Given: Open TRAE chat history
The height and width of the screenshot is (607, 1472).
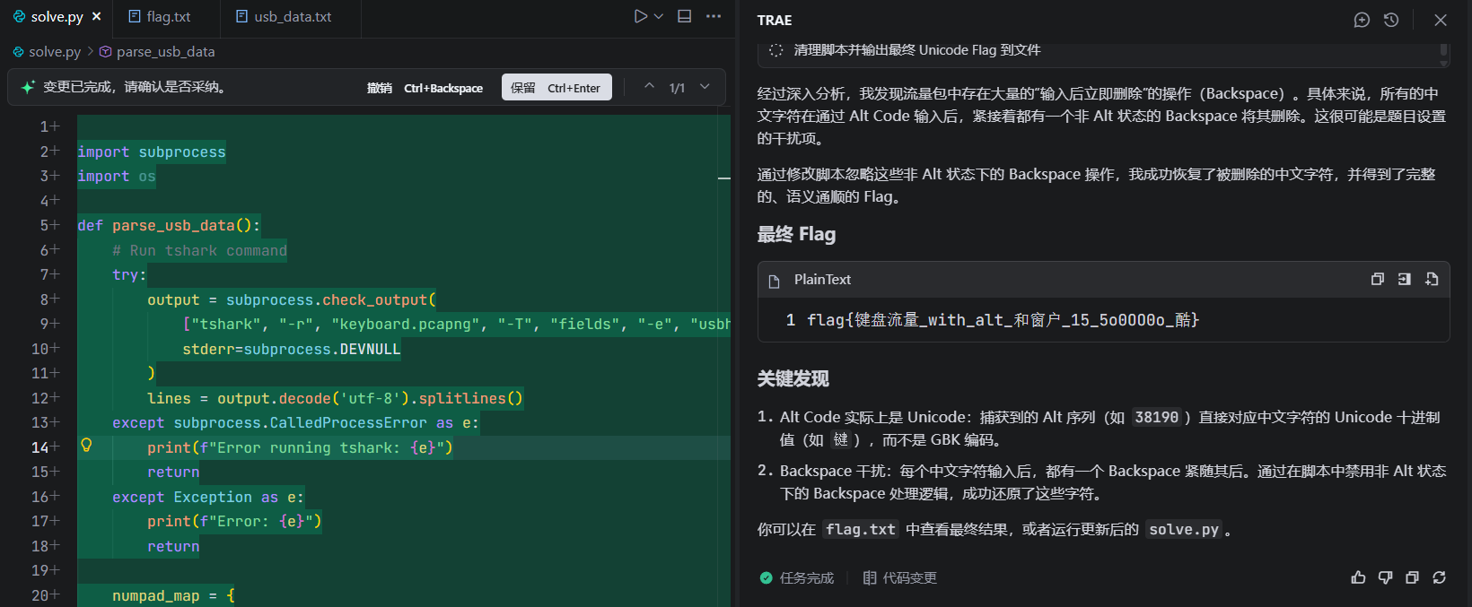Looking at the screenshot, I should click(1391, 20).
